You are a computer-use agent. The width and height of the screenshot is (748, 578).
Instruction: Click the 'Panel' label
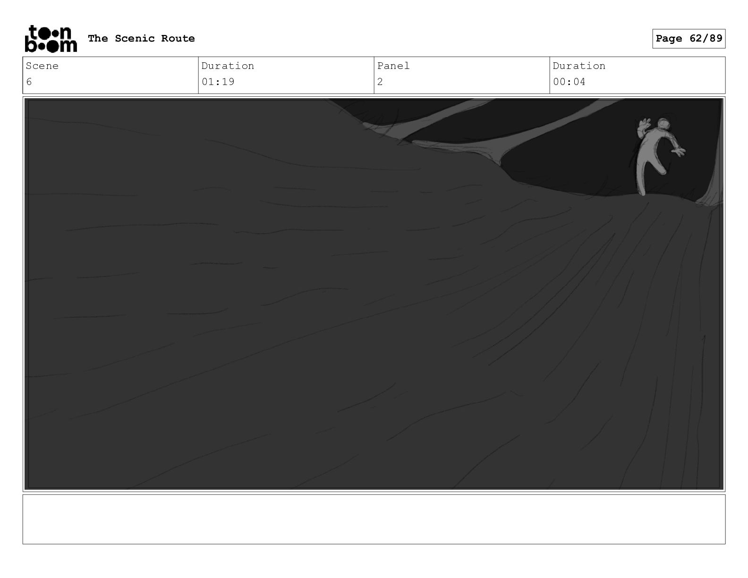point(393,66)
